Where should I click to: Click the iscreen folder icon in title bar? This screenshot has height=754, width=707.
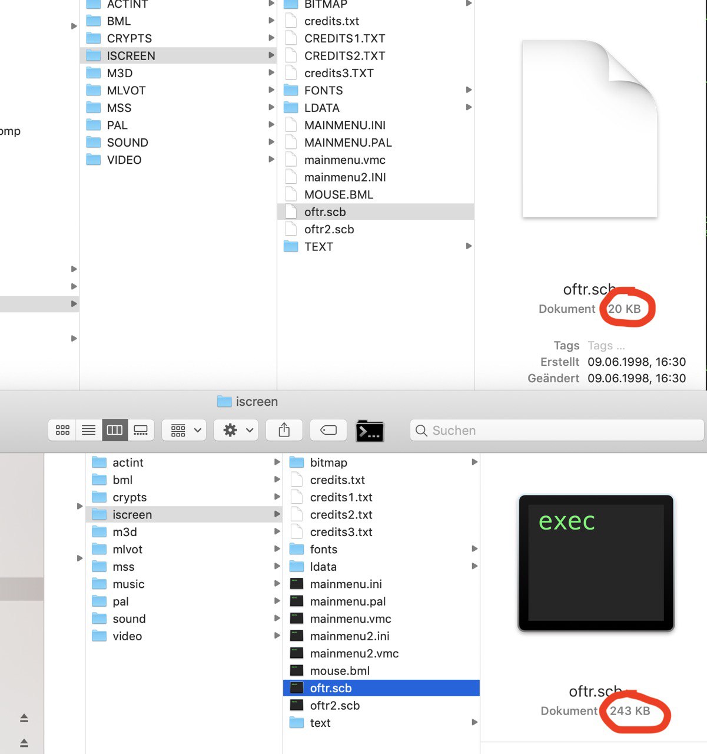(224, 402)
